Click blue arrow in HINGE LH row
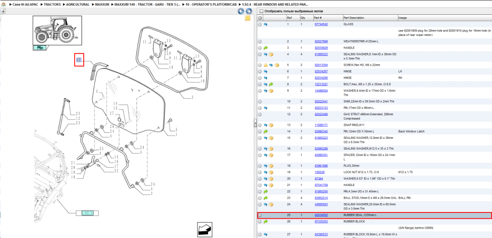This screenshot has height=238, width=492. (266, 72)
